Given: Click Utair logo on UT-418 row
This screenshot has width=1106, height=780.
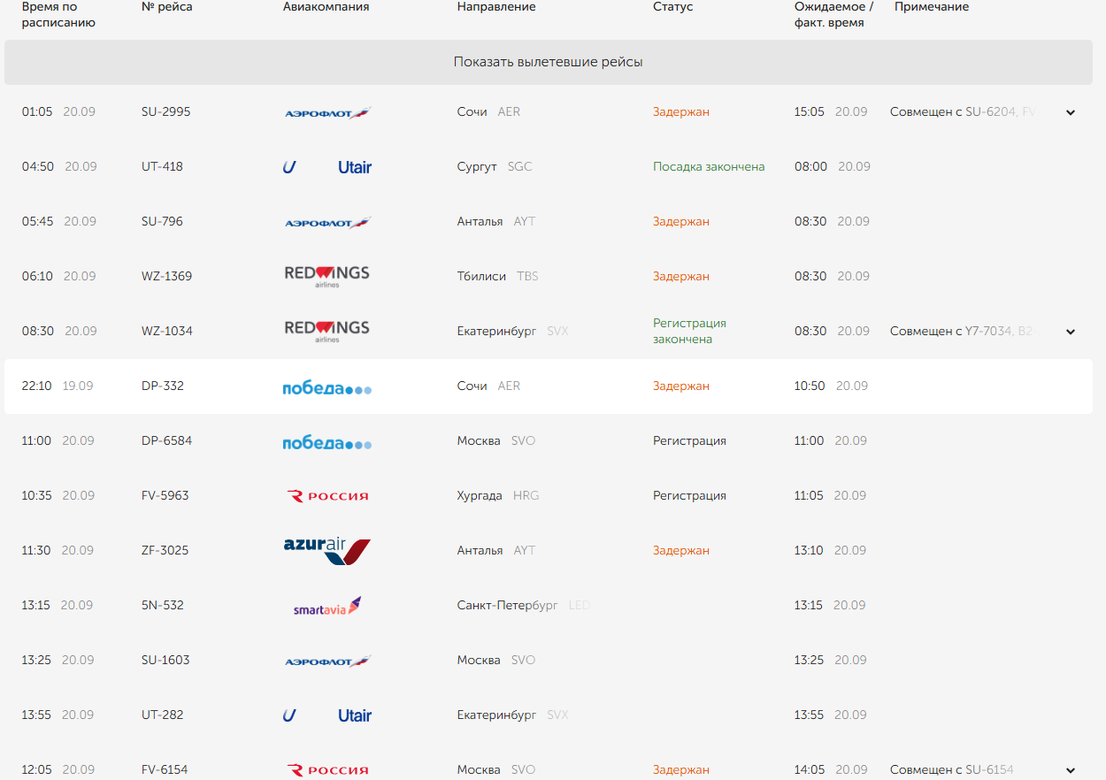Looking at the screenshot, I should point(327,167).
